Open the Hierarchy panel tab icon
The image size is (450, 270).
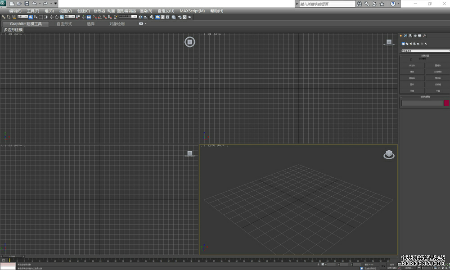[x=410, y=36]
